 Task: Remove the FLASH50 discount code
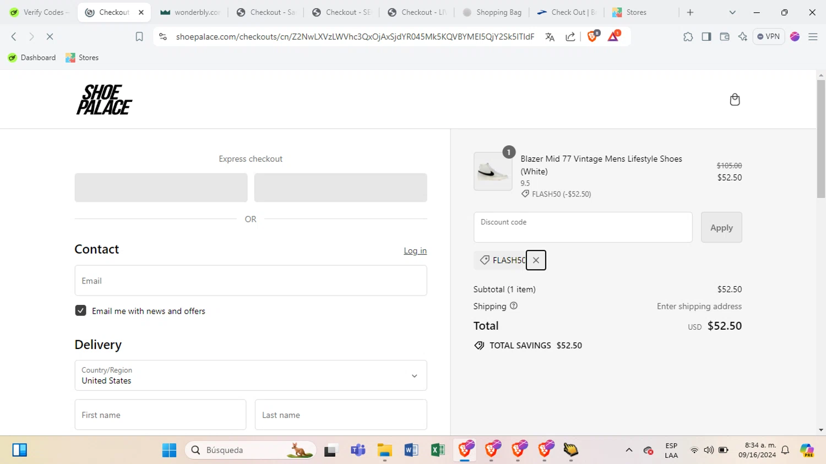coord(536,260)
